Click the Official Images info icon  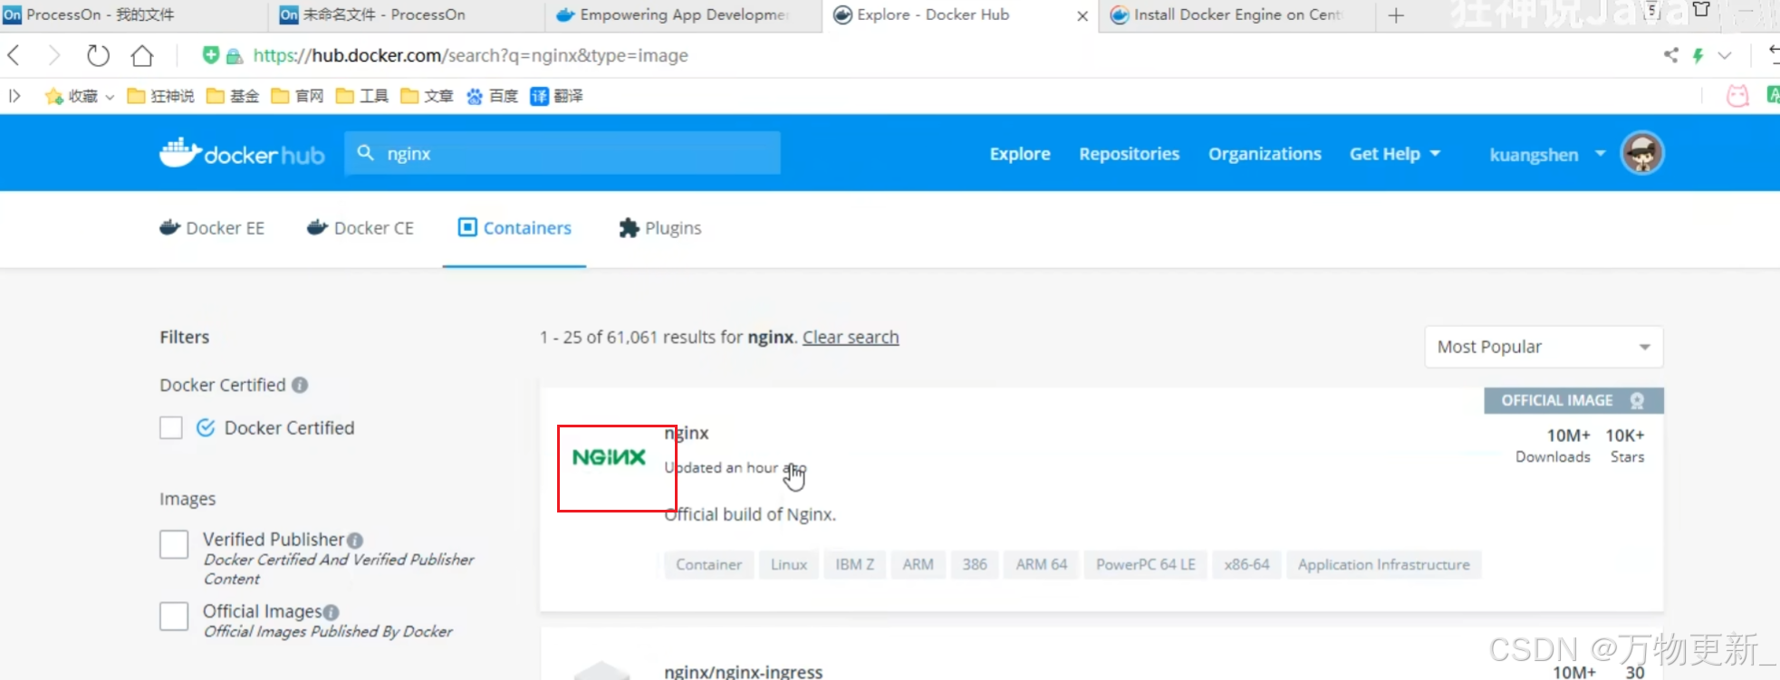pyautogui.click(x=332, y=613)
